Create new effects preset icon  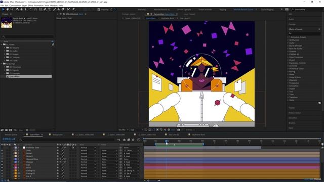[x=319, y=103]
